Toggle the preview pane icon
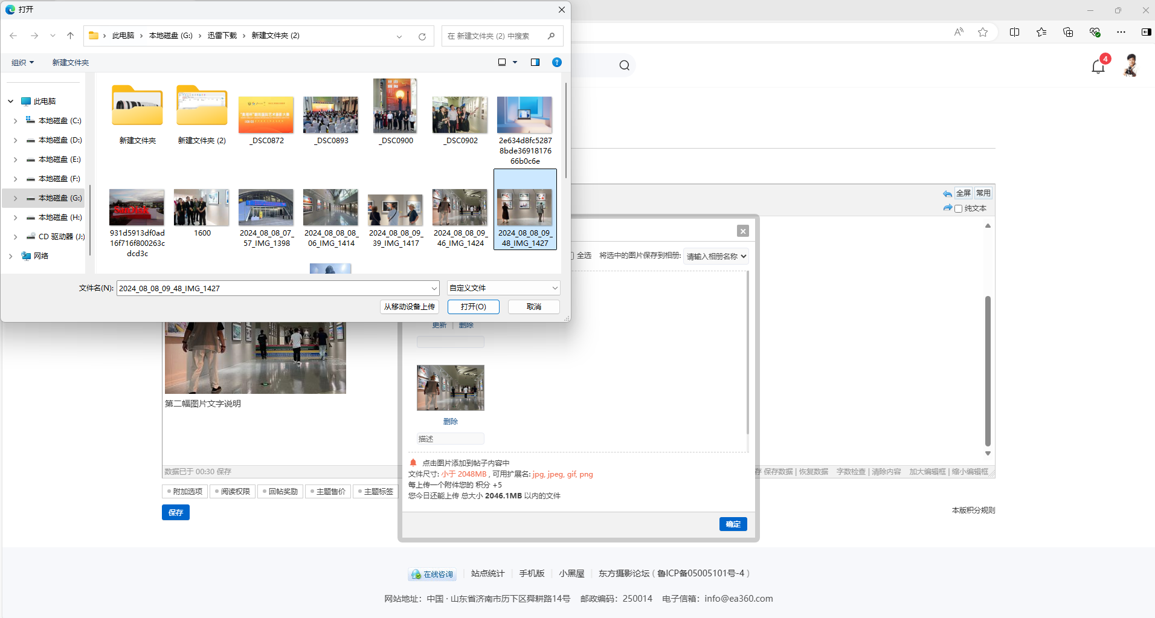1155x618 pixels. (535, 62)
